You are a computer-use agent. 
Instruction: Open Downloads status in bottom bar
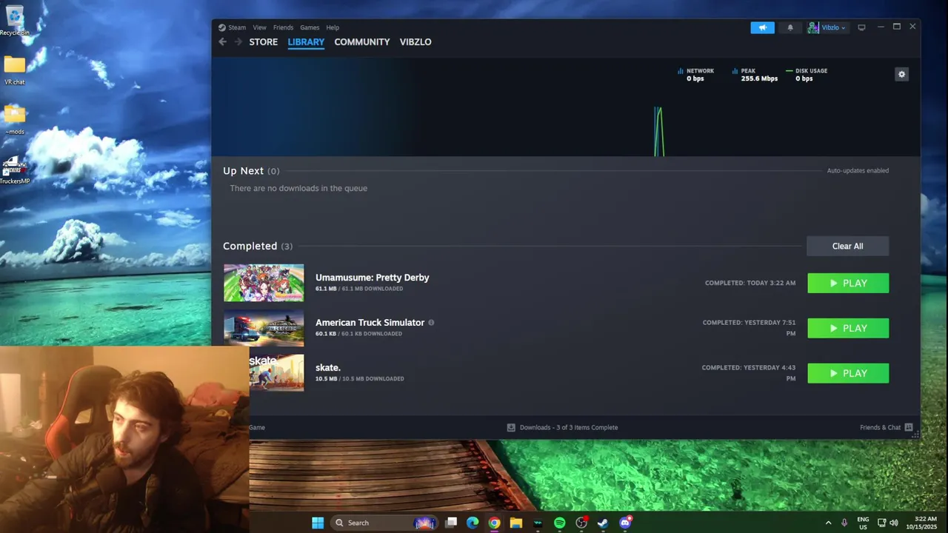coord(562,427)
